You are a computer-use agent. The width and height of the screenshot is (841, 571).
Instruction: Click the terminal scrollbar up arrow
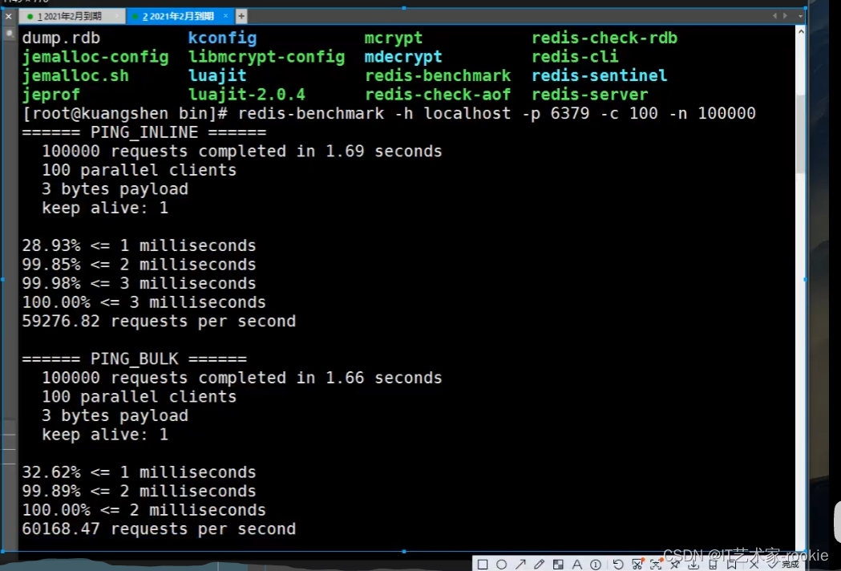(801, 31)
